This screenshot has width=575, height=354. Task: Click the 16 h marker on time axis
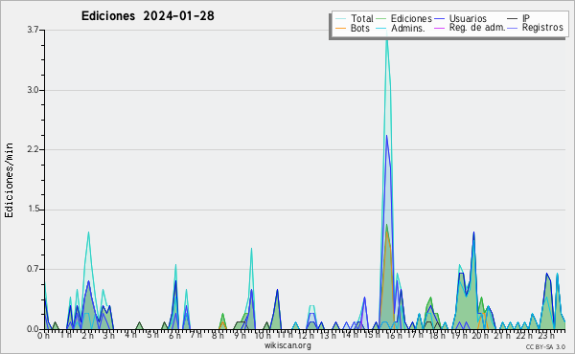click(390, 335)
